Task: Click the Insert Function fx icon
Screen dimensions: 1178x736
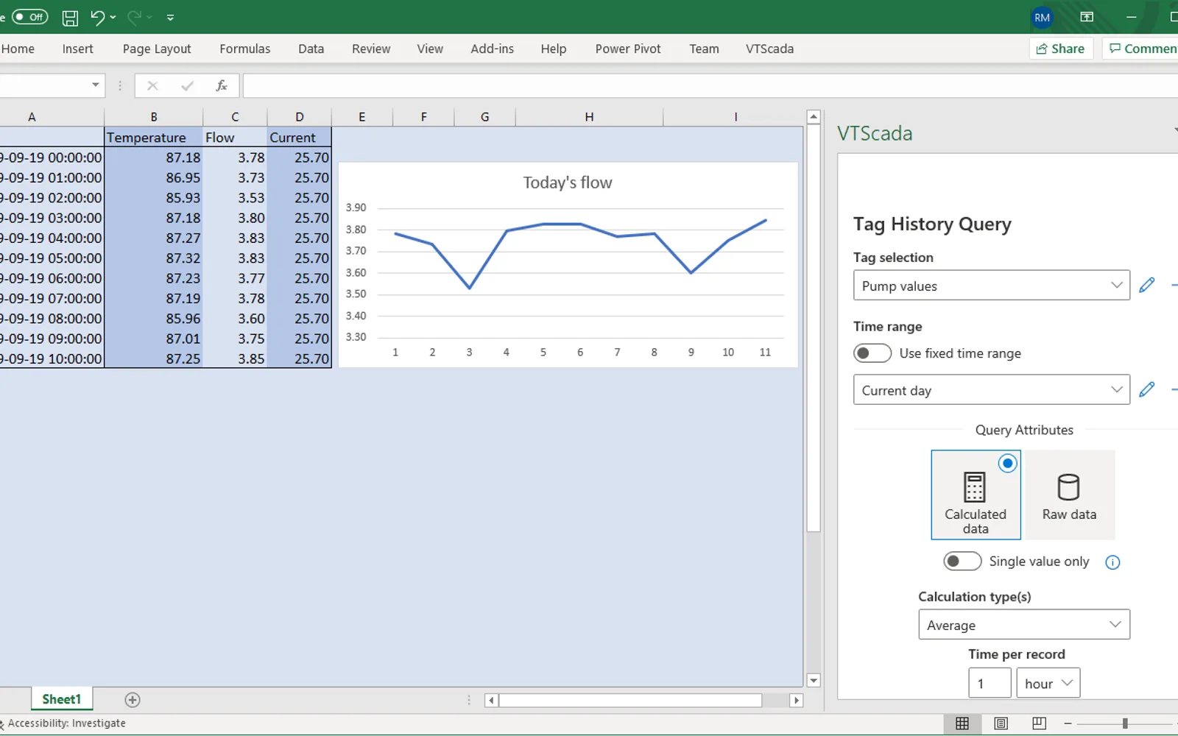Action: 221,86
